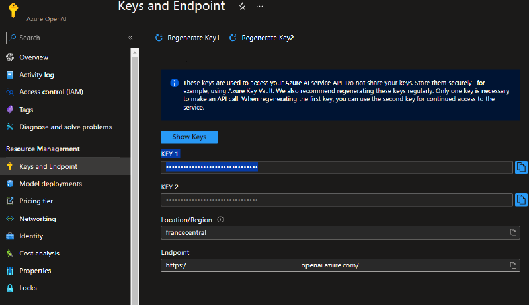Copy the Endpoint URL
Viewport: 529px width, 305px height.
512,265
